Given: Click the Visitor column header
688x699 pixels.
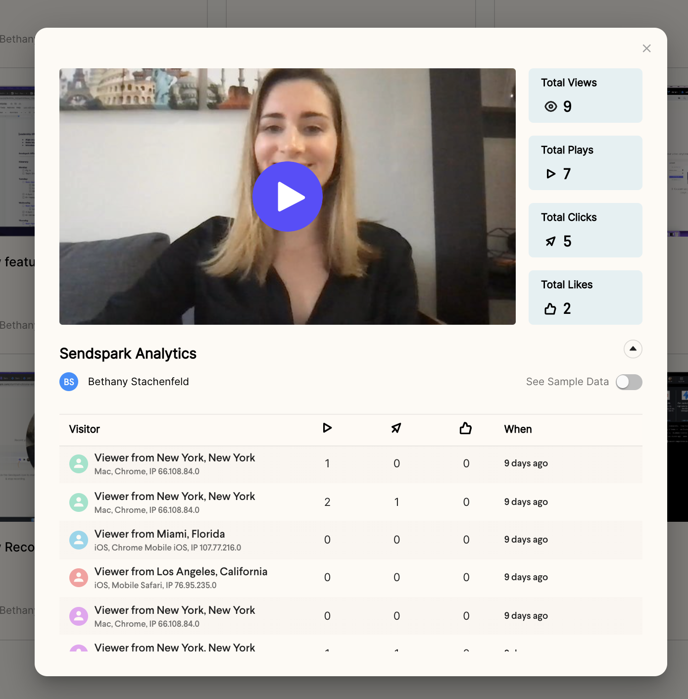Looking at the screenshot, I should click(x=85, y=429).
